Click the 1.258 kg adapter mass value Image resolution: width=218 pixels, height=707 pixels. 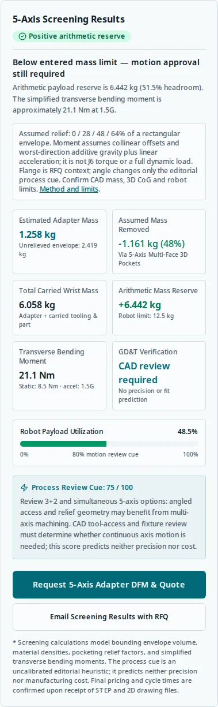pyautogui.click(x=37, y=234)
